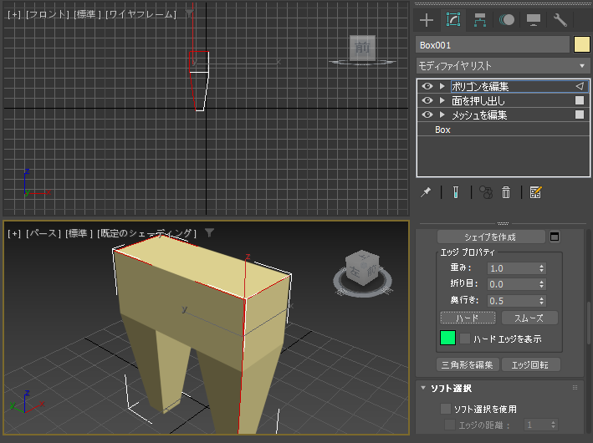The image size is (593, 443).
Task: Toggle visibility eye of 面を押し出し modifier
Action: [x=427, y=100]
